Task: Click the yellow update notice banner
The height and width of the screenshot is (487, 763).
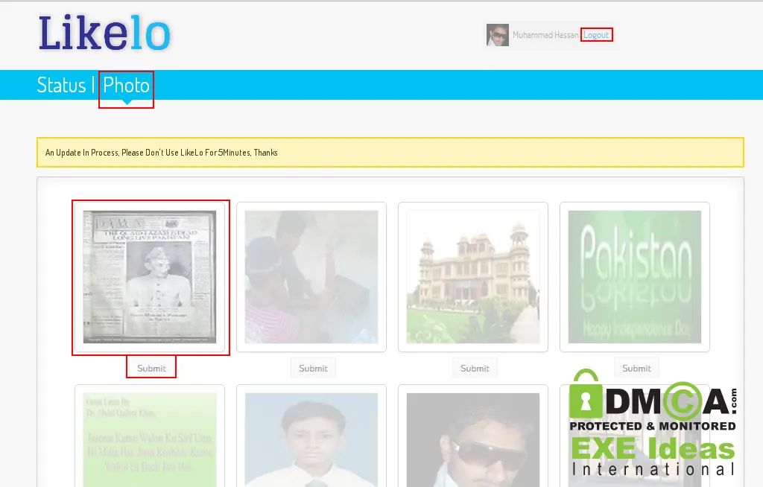Action: [390, 152]
